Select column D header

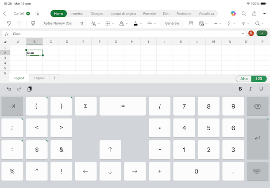(67, 42)
